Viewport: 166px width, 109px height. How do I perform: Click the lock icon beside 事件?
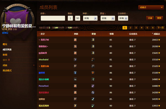click(9, 60)
